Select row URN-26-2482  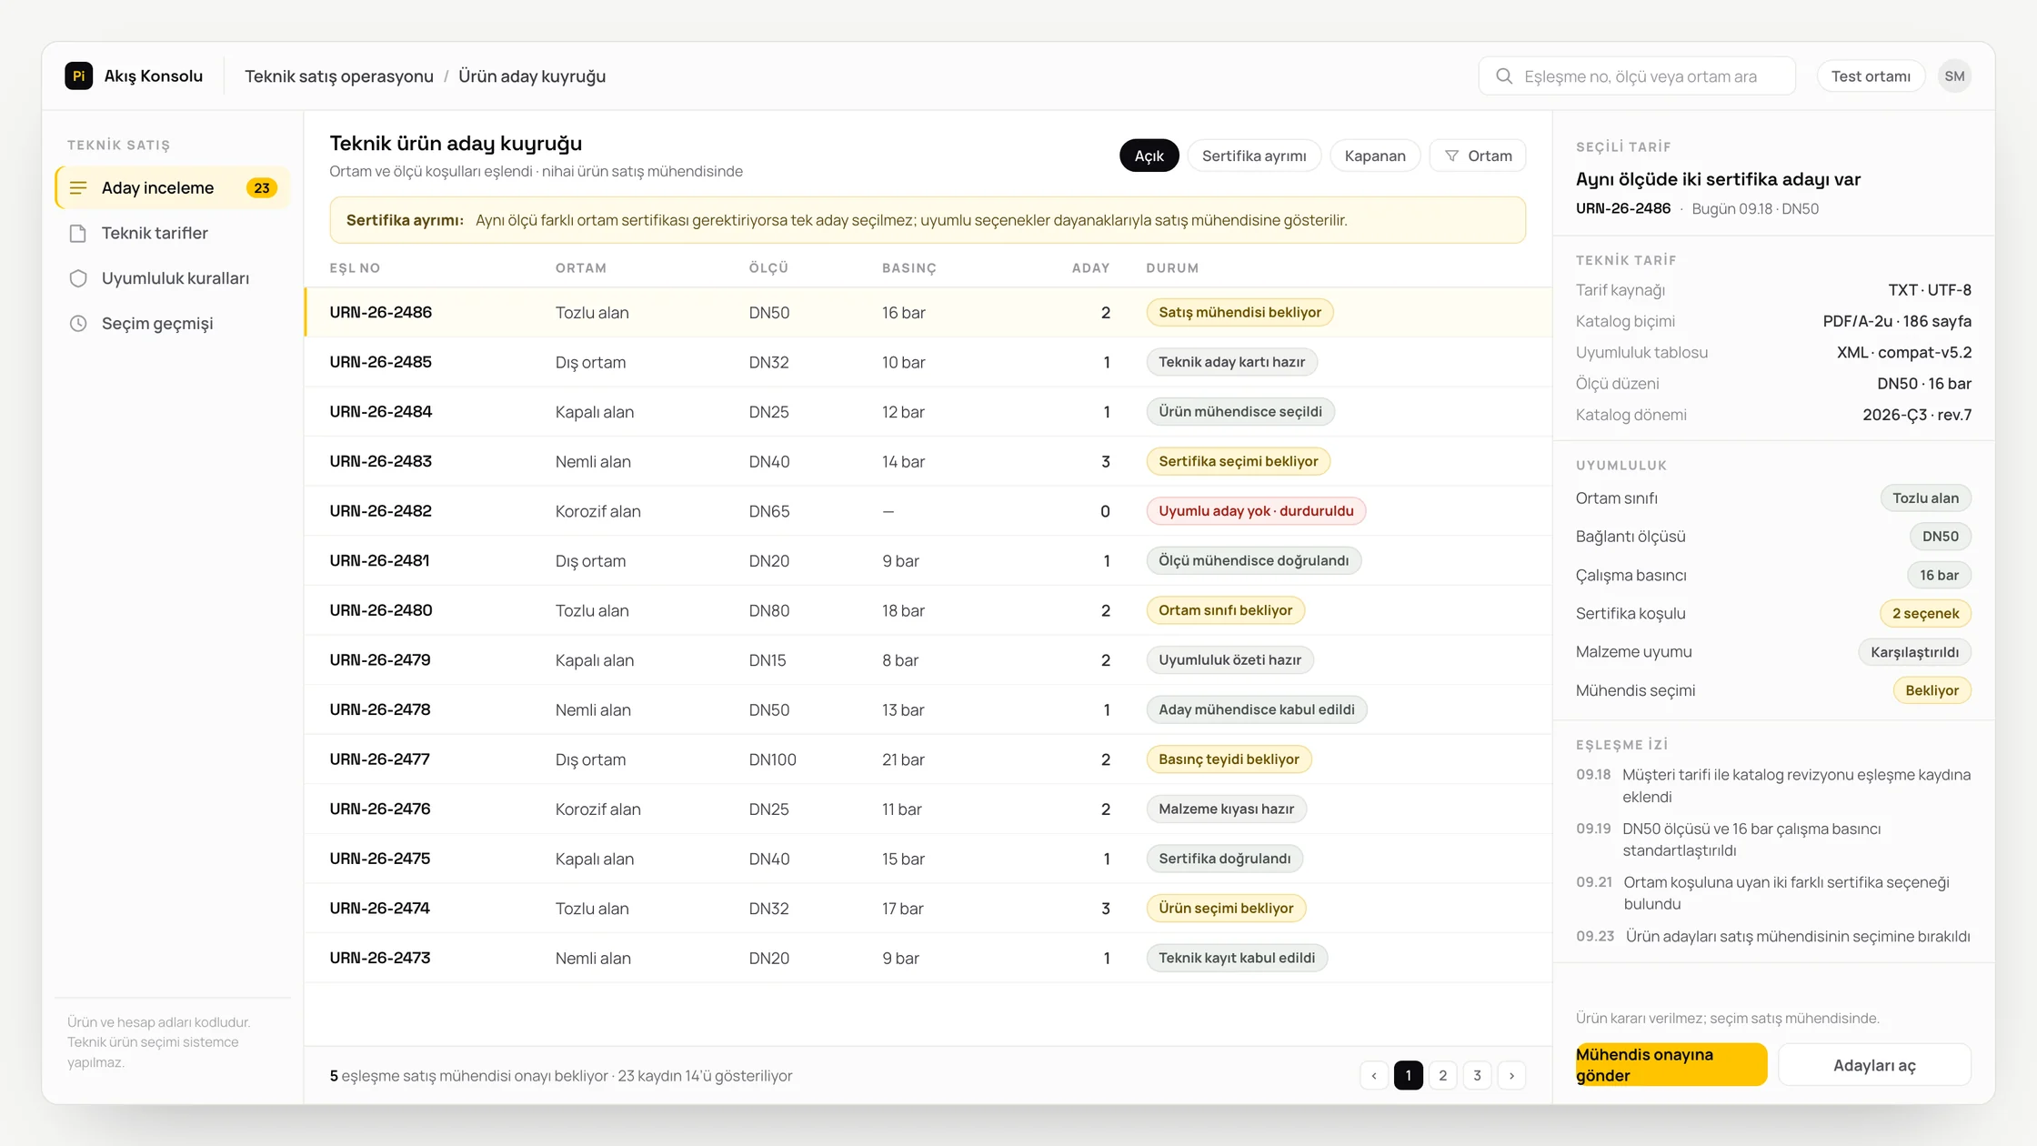928,511
